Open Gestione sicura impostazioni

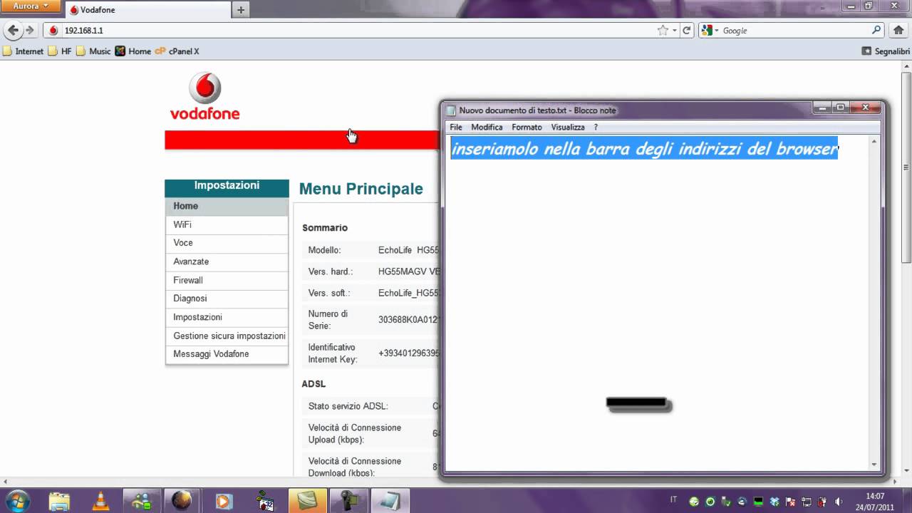(227, 336)
